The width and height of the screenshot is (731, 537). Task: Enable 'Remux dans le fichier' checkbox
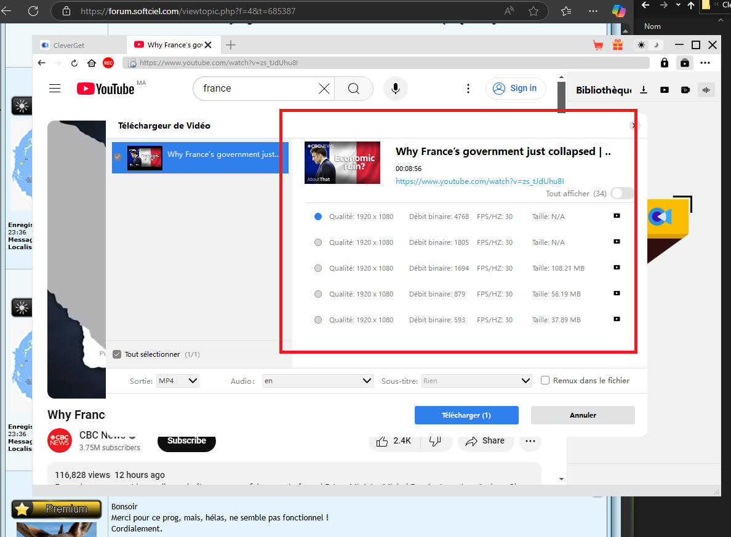tap(545, 380)
